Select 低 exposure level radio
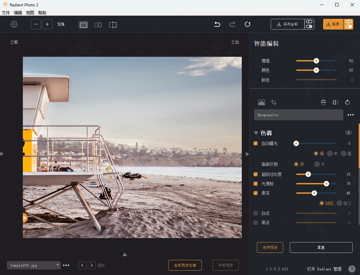 (316, 153)
